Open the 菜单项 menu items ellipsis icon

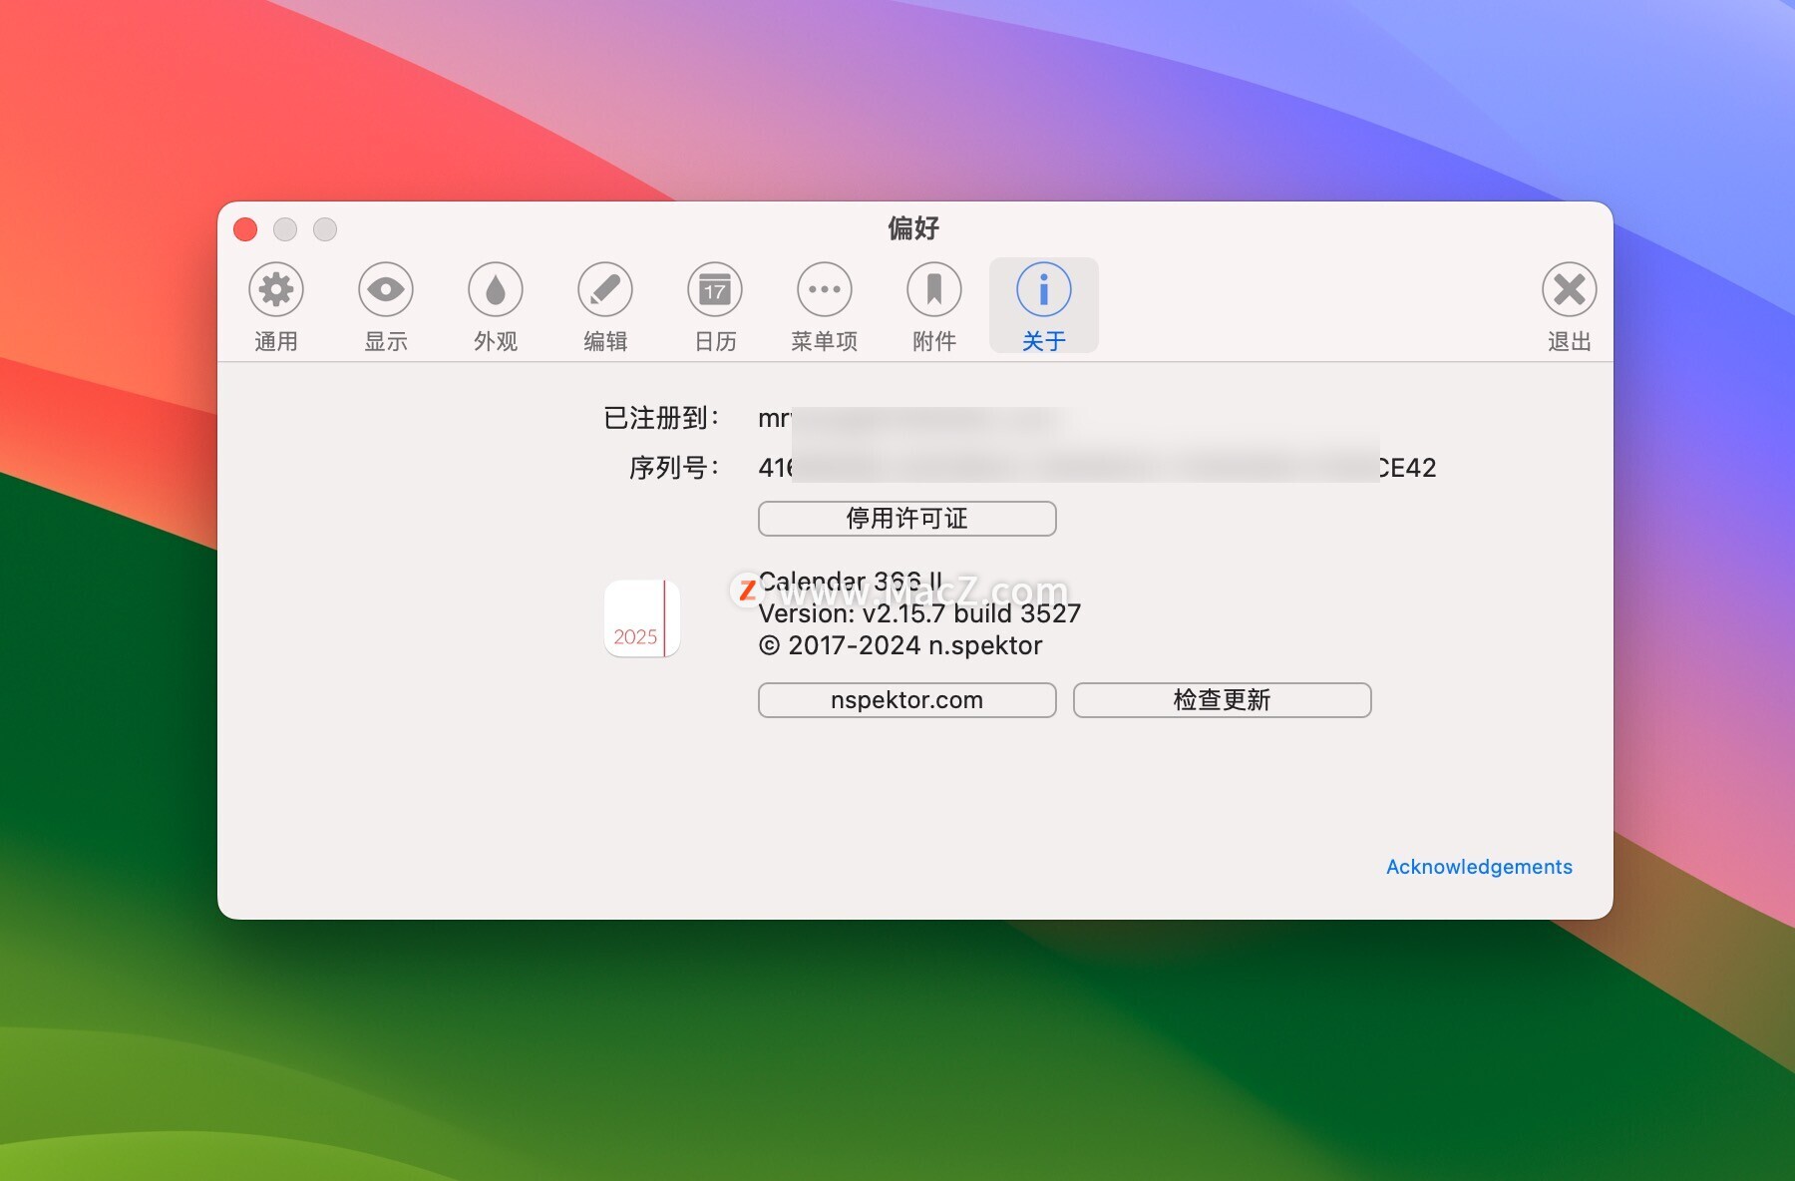pyautogui.click(x=825, y=290)
